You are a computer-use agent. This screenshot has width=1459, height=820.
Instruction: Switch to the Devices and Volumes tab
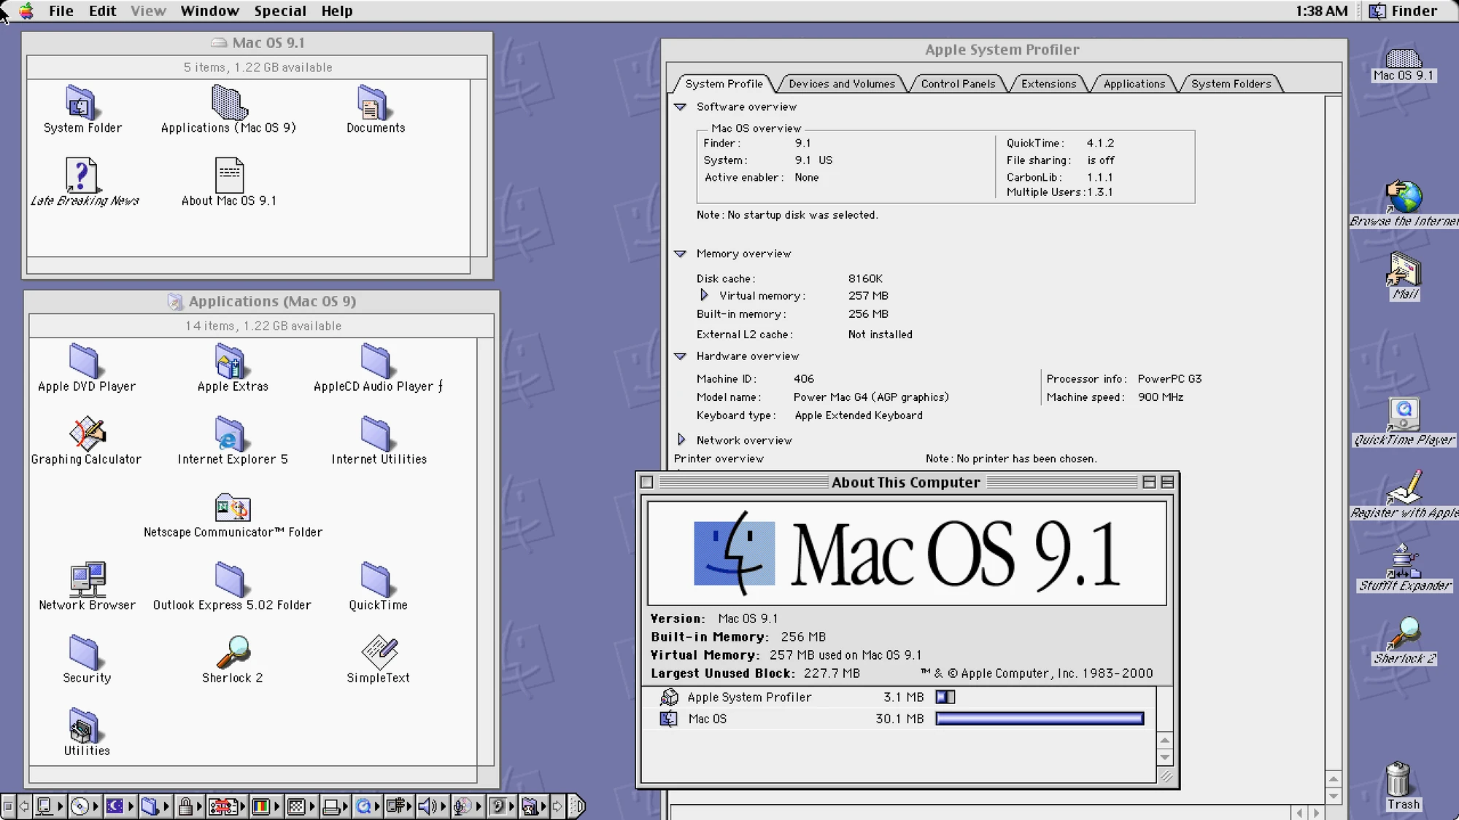click(x=842, y=83)
